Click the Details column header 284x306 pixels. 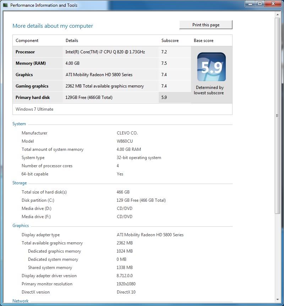[72, 41]
